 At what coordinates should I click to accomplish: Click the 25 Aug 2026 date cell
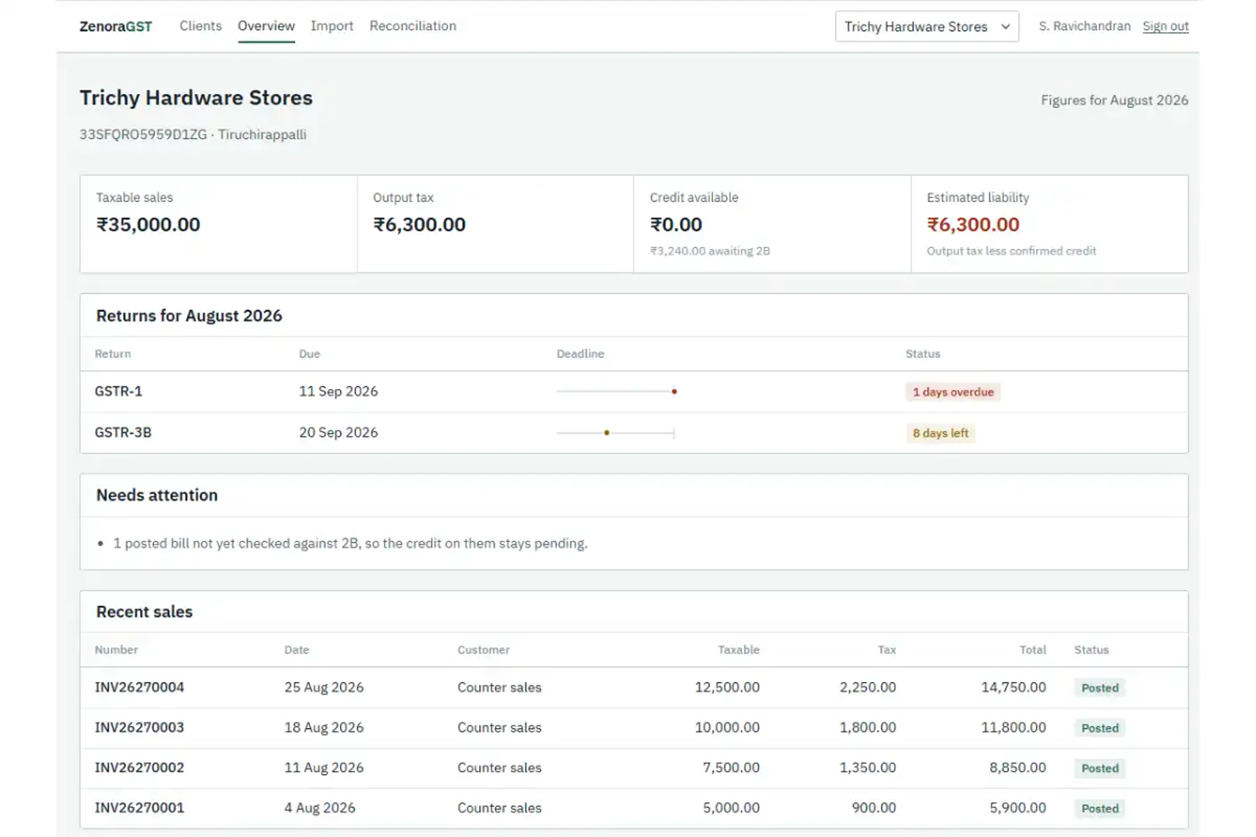pos(324,687)
